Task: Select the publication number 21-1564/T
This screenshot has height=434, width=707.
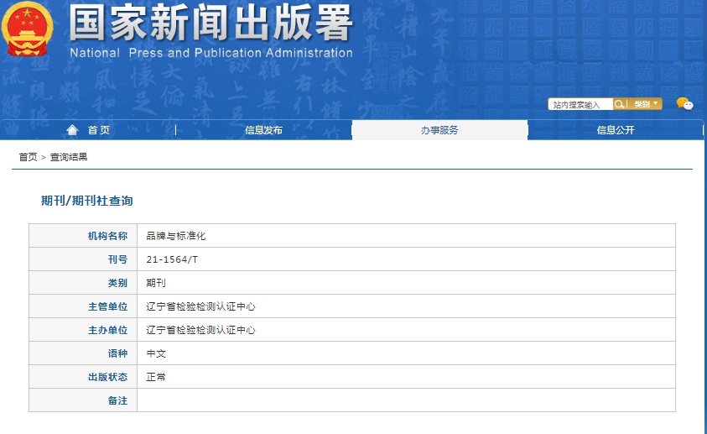Action: coord(172,259)
